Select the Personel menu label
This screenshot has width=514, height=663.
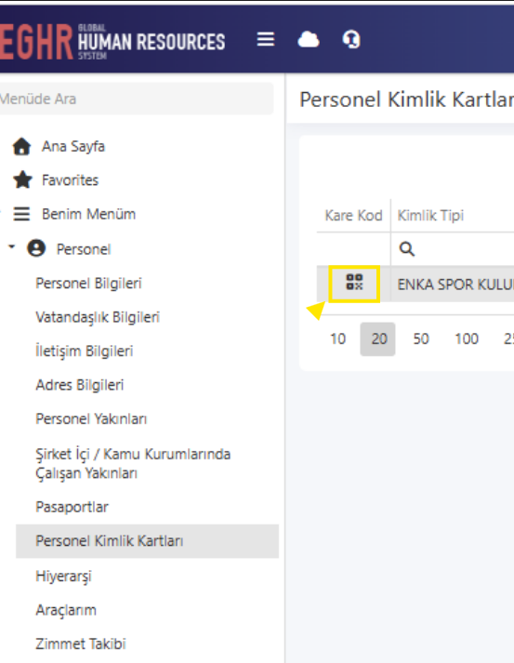(x=84, y=249)
